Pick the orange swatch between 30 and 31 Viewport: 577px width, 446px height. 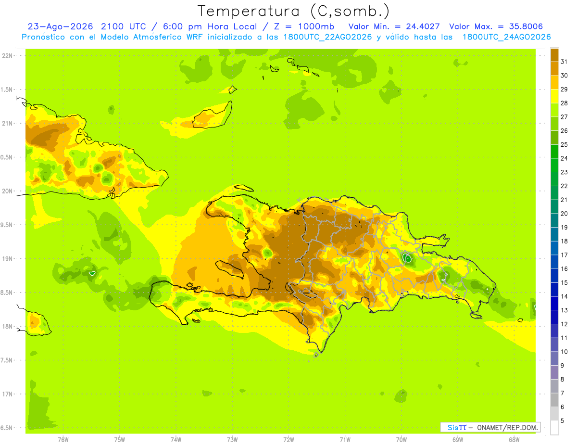(554, 68)
